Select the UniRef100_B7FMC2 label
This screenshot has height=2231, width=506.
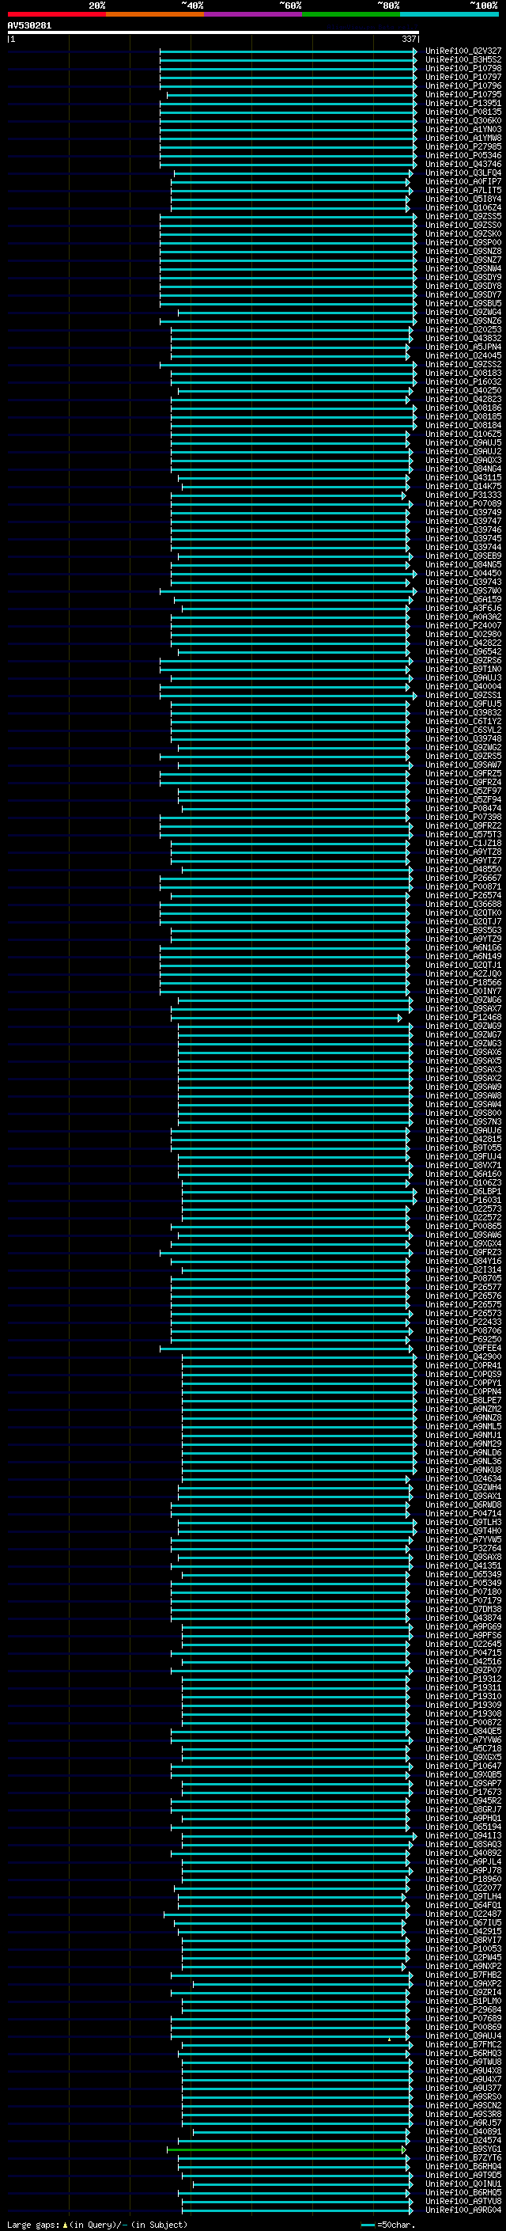(x=463, y=2046)
